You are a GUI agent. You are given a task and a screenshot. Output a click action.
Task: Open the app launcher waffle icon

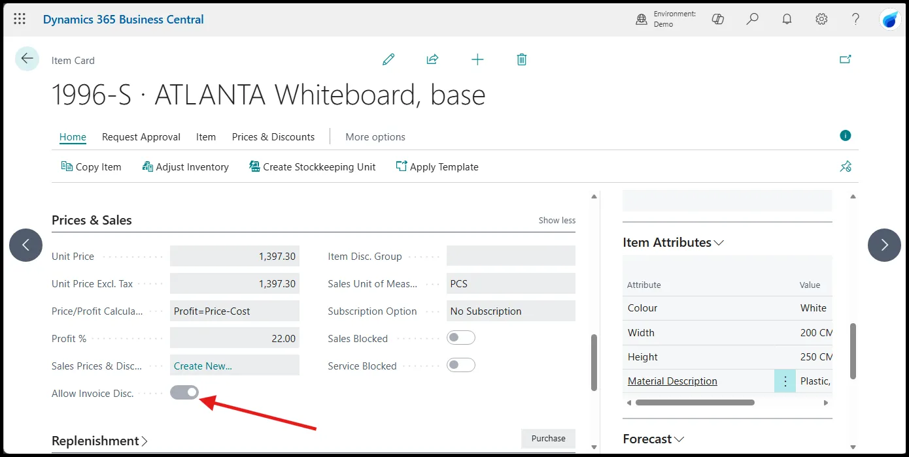(20, 19)
